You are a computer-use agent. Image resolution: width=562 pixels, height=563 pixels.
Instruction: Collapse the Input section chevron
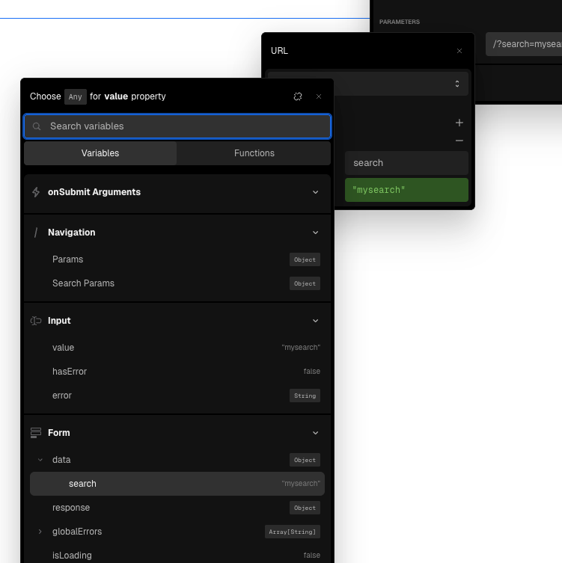316,321
